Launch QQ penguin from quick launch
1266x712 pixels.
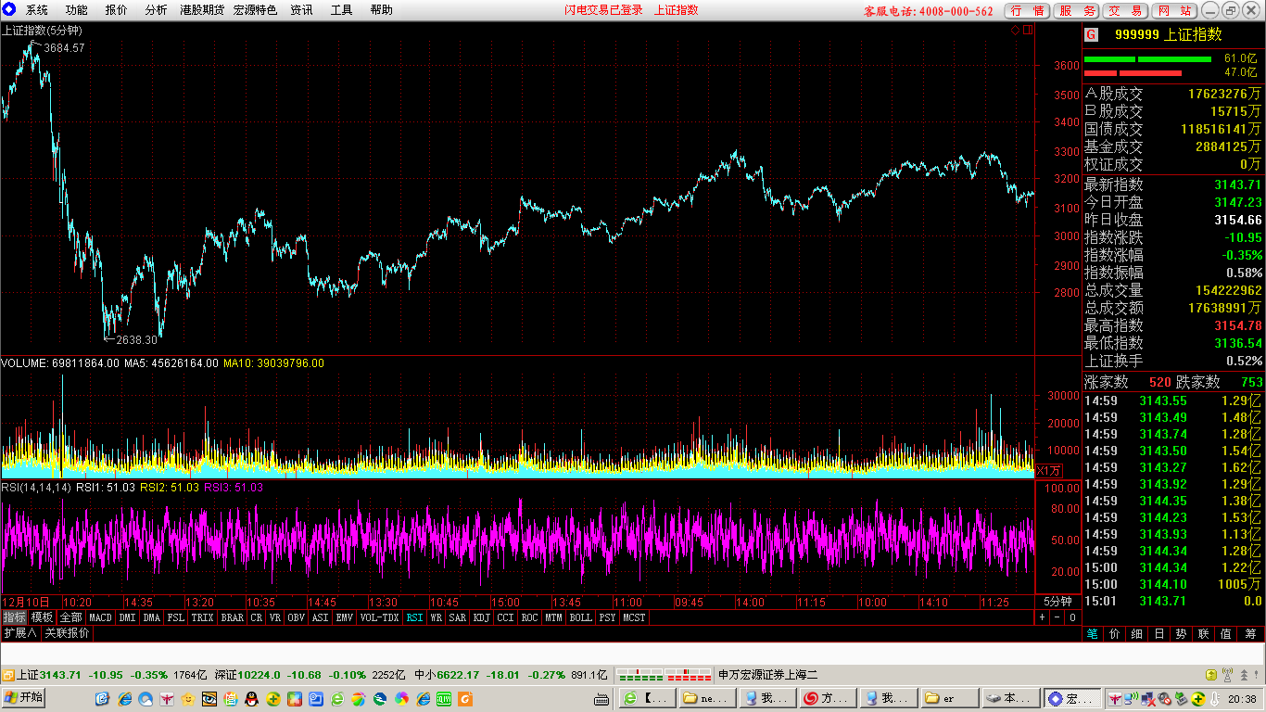click(x=252, y=699)
